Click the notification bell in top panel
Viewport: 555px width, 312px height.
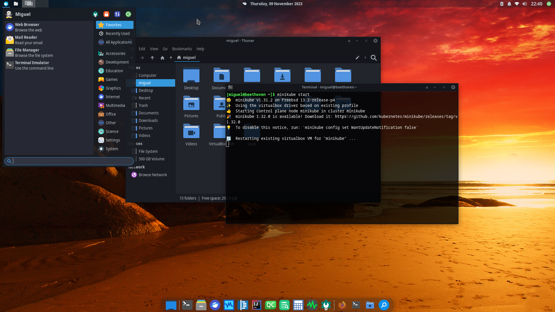[x=509, y=4]
